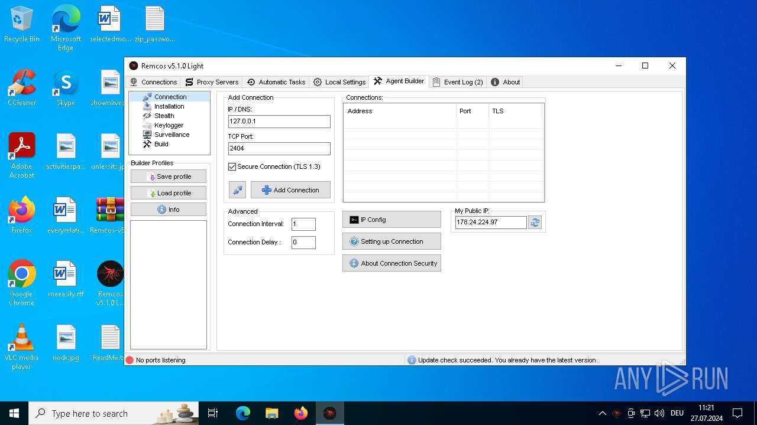Select Stealth in builder tree

164,116
